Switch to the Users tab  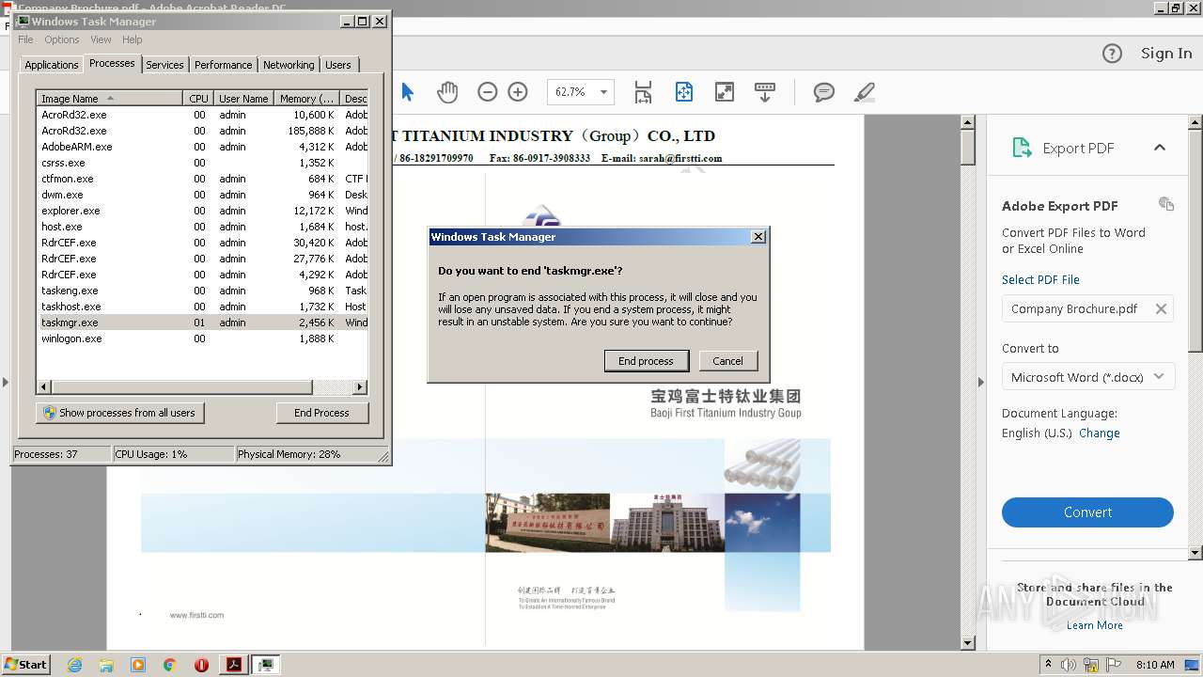point(338,65)
